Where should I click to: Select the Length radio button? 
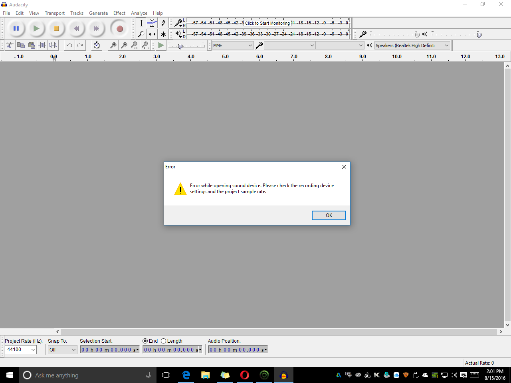tap(163, 341)
